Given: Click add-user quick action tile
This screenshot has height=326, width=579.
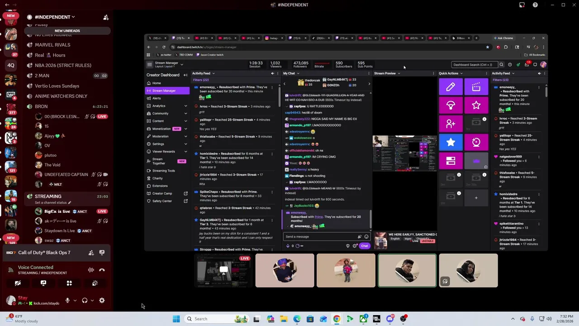Looking at the screenshot, I should click(x=451, y=124).
